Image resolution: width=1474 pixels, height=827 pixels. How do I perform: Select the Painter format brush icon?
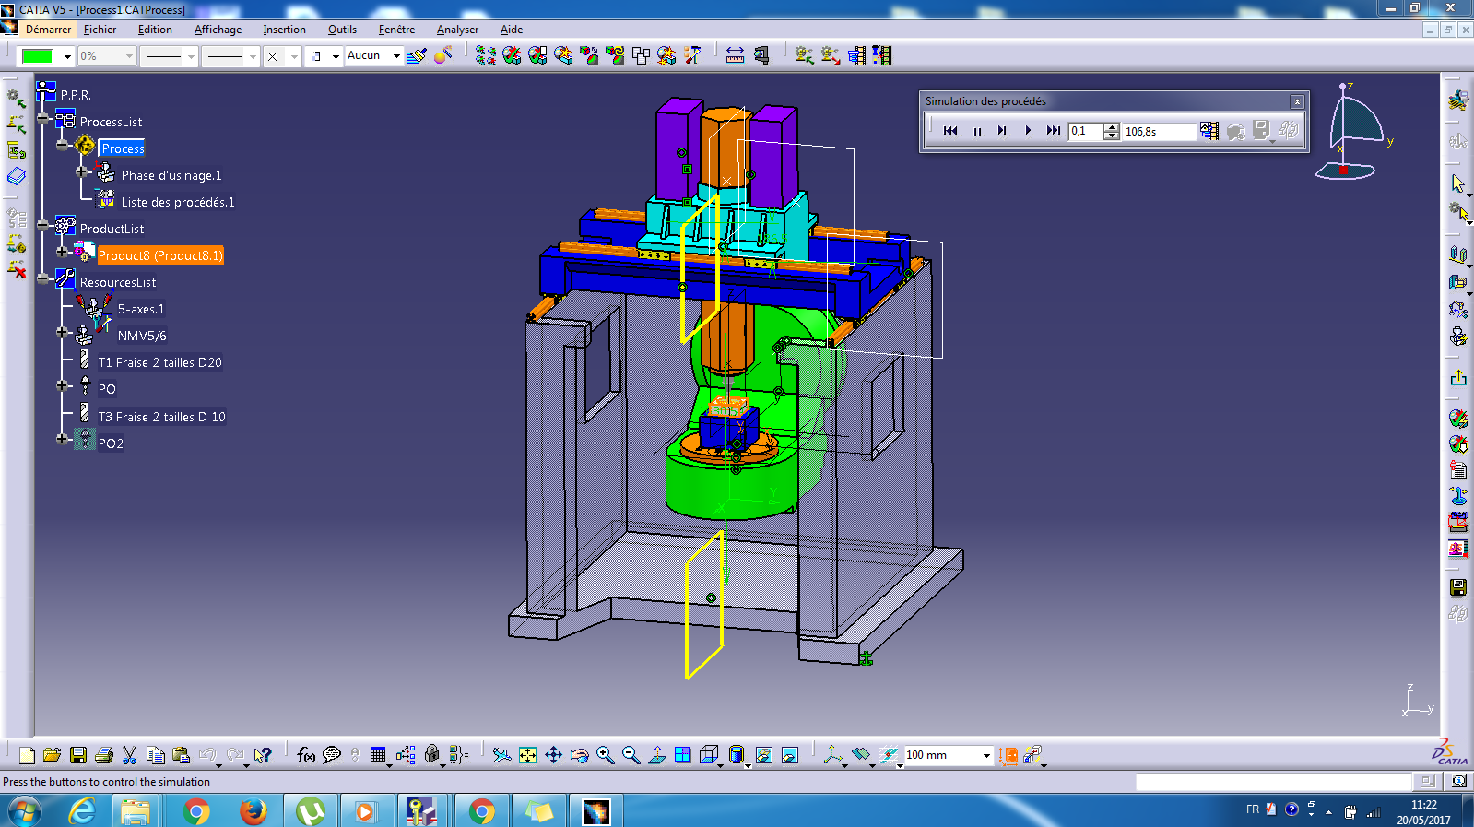(417, 56)
